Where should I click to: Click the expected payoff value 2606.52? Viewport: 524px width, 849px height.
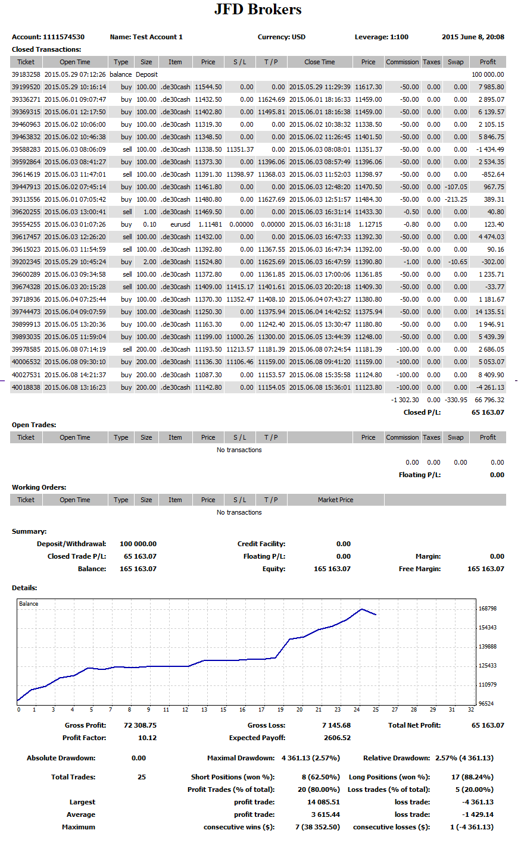(338, 738)
